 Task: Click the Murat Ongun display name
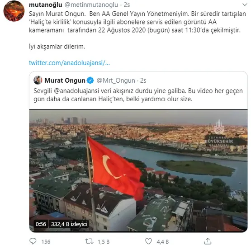[x=65, y=80]
